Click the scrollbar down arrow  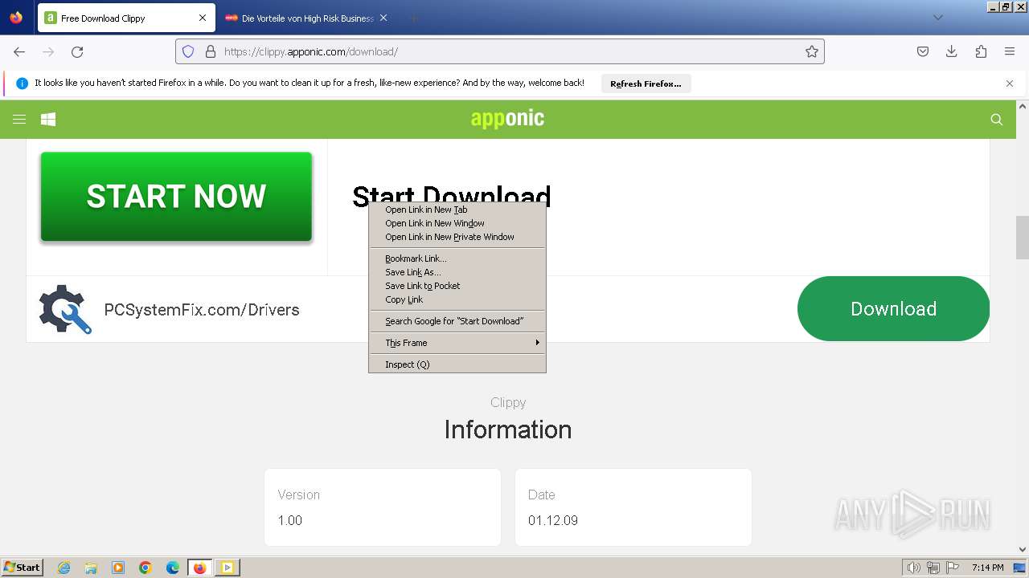pos(1023,549)
